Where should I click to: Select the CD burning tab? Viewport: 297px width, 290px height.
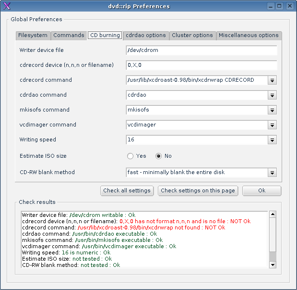tap(105, 36)
